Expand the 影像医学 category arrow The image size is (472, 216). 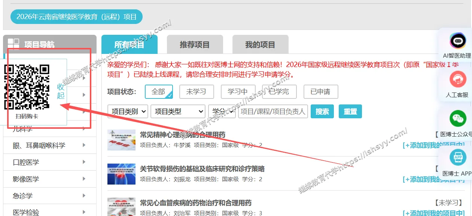[84, 179]
